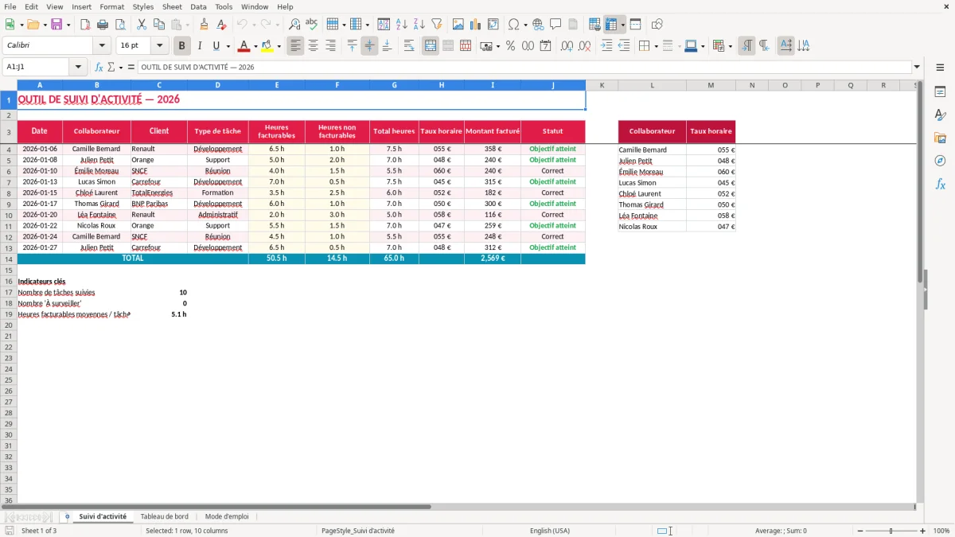Insert Hyperlink globe icon
This screenshot has width=955, height=537.
538,25
